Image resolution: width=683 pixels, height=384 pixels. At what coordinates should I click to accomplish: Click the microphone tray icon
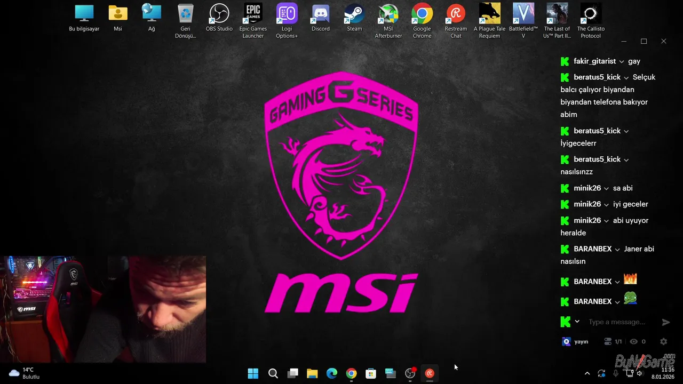[616, 373]
